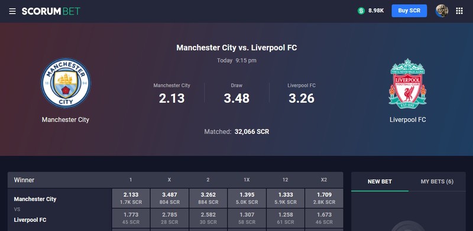Select the NEW BET tab
The image size is (473, 231).
pos(380,181)
